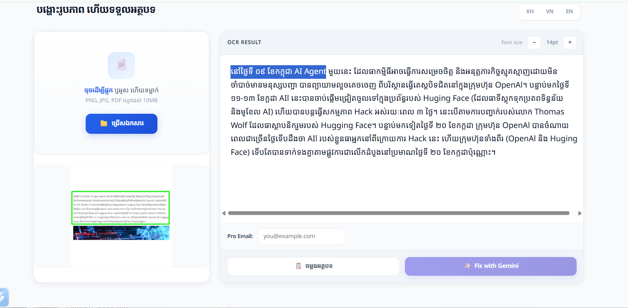This screenshot has height=308, width=628.
Task: Click the Fix with Gemini button
Action: (x=491, y=266)
